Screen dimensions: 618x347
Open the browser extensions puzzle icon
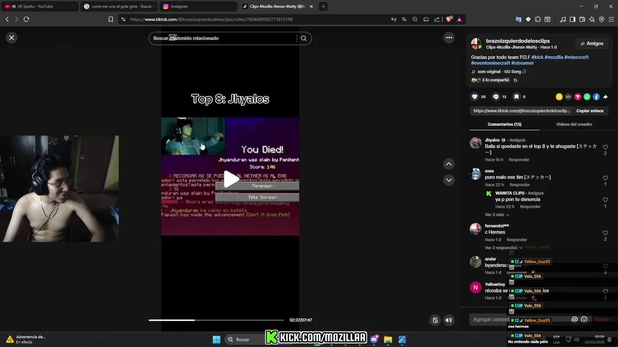click(x=538, y=19)
